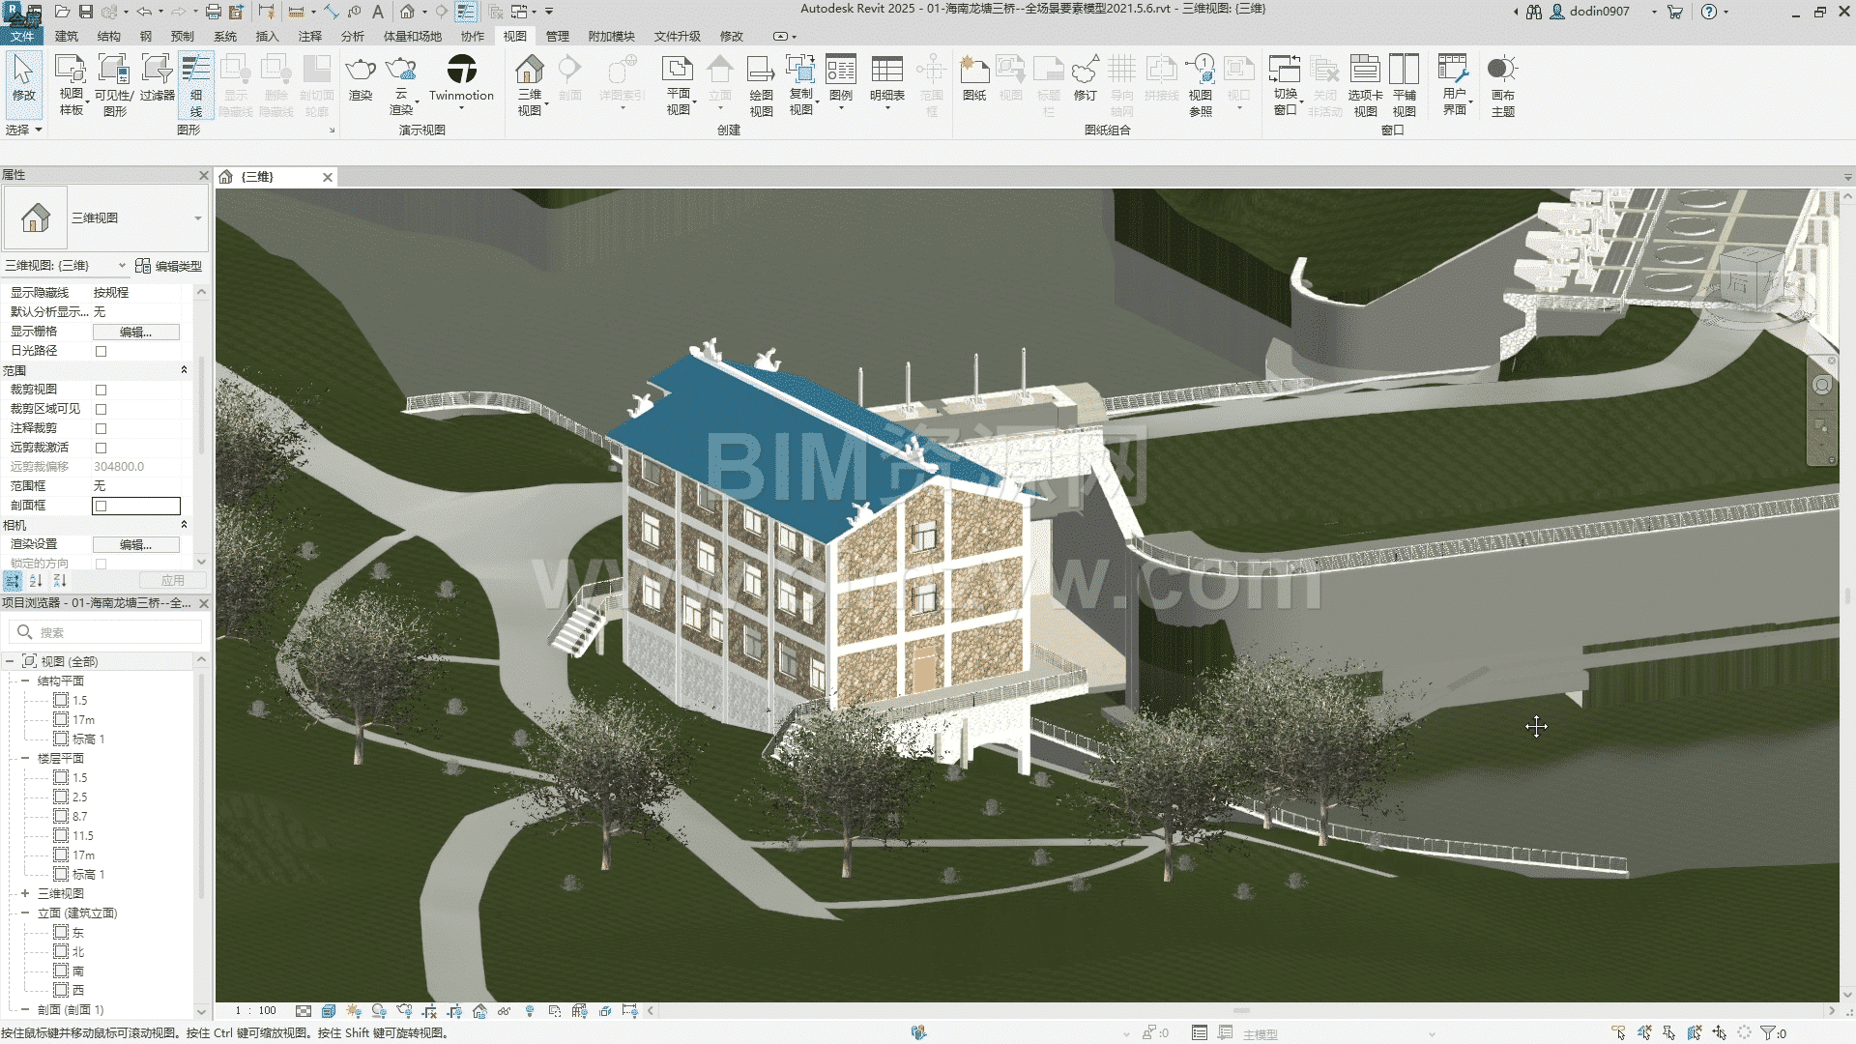Collapse the 楼层平面 tree node

tap(25, 758)
